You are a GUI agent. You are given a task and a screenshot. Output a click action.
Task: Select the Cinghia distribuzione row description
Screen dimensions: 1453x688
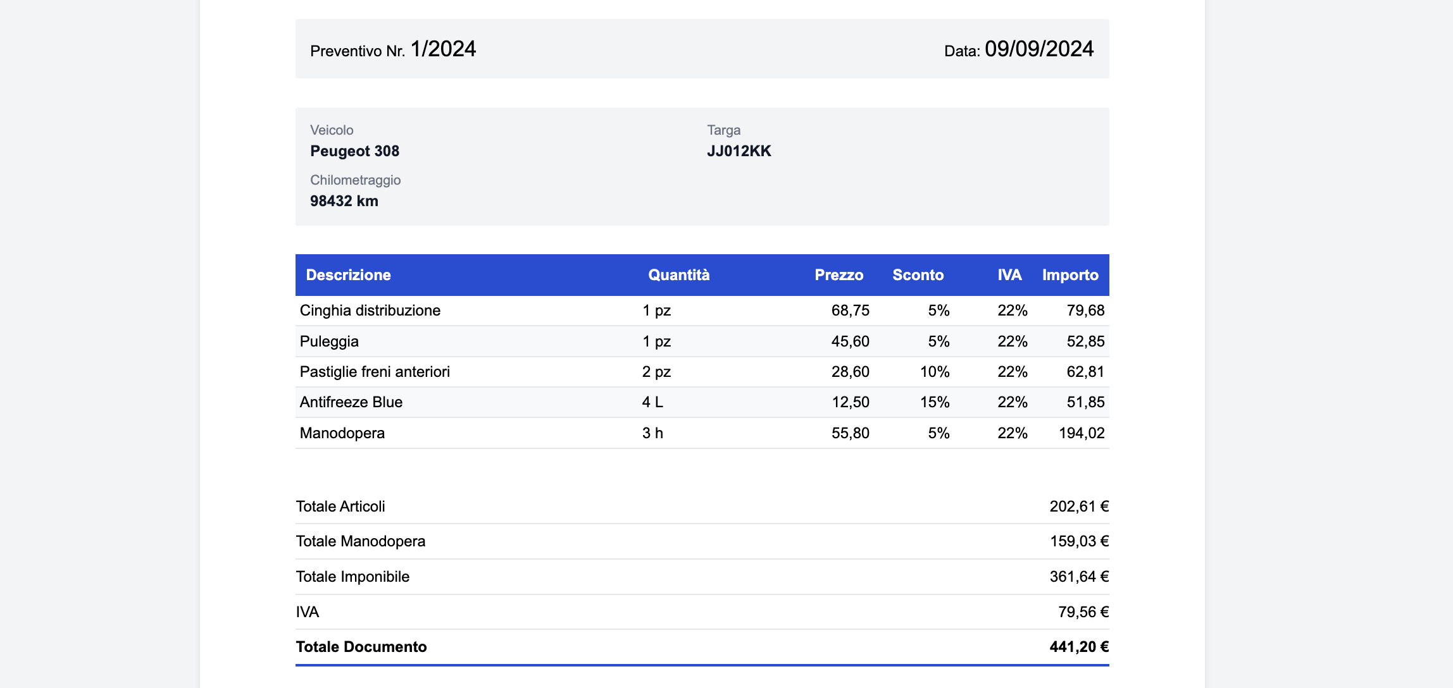coord(370,310)
